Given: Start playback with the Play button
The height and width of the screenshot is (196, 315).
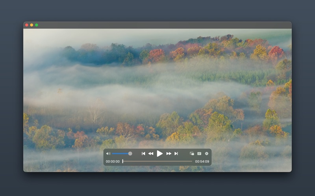Looking at the screenshot, I should 159,154.
